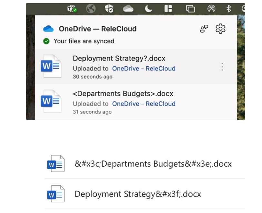Click the globe icon in the menu bar
Viewport: 262px width, 213px height.
pyautogui.click(x=91, y=9)
